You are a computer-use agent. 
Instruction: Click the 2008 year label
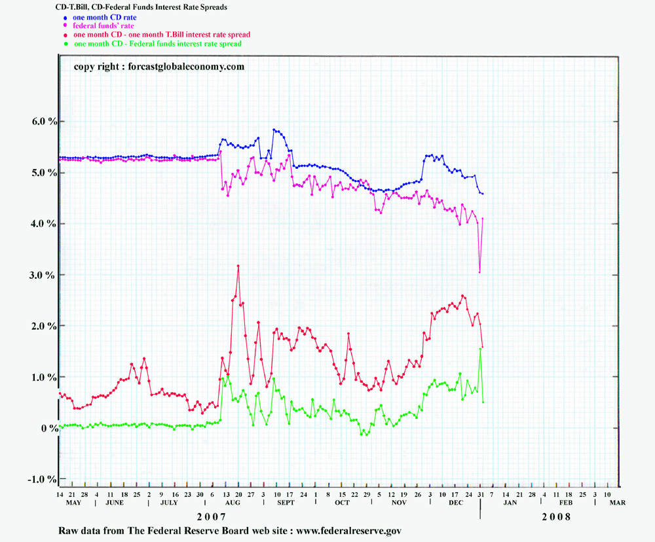click(555, 516)
